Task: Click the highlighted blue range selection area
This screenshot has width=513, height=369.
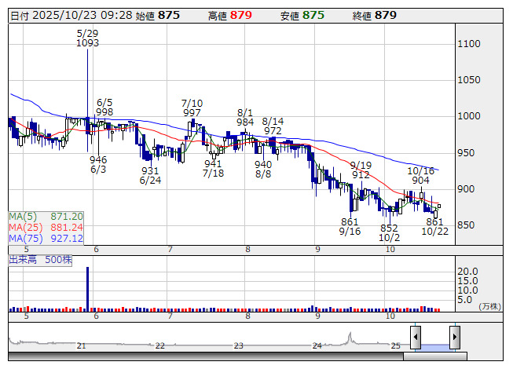Action: coord(434,345)
